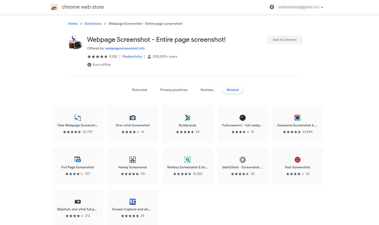Click the 'chrome web store' header title
Viewport: 379px width, 225px height.
click(83, 7)
